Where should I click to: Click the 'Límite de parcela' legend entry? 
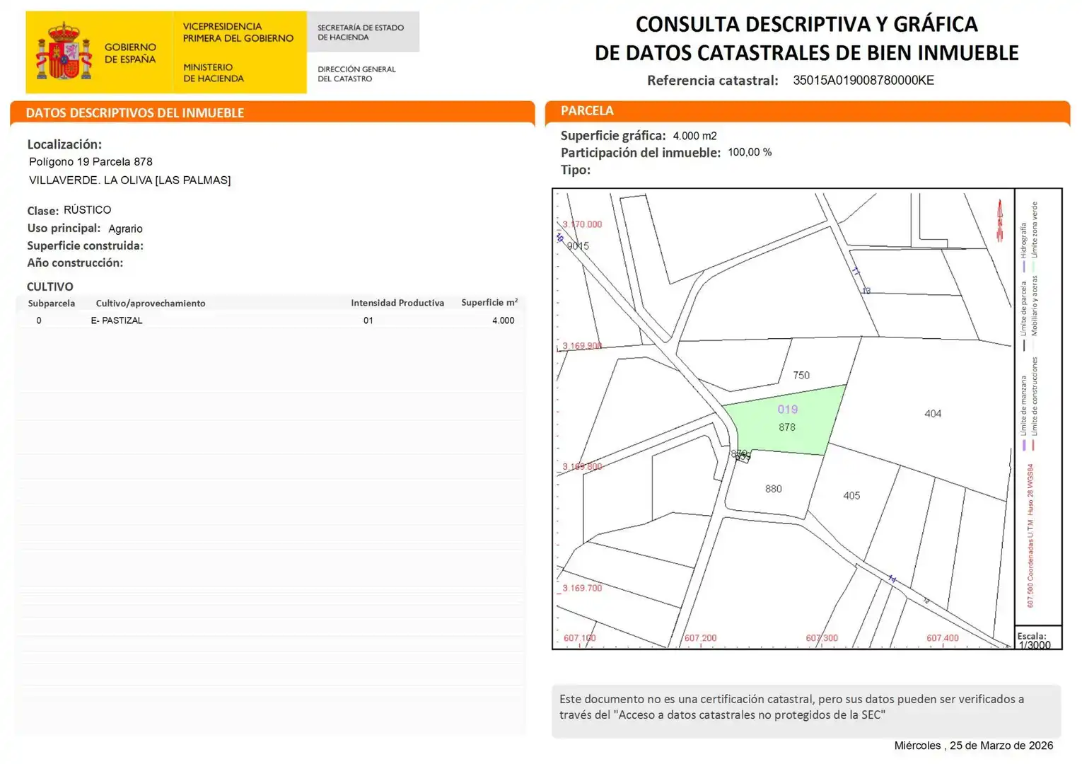click(1023, 316)
